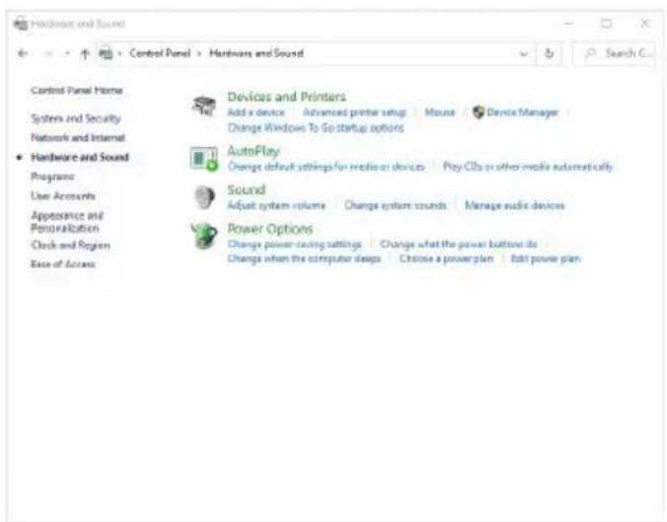Click the Power Options icon
Image resolution: width=667 pixels, height=522 pixels.
204,235
